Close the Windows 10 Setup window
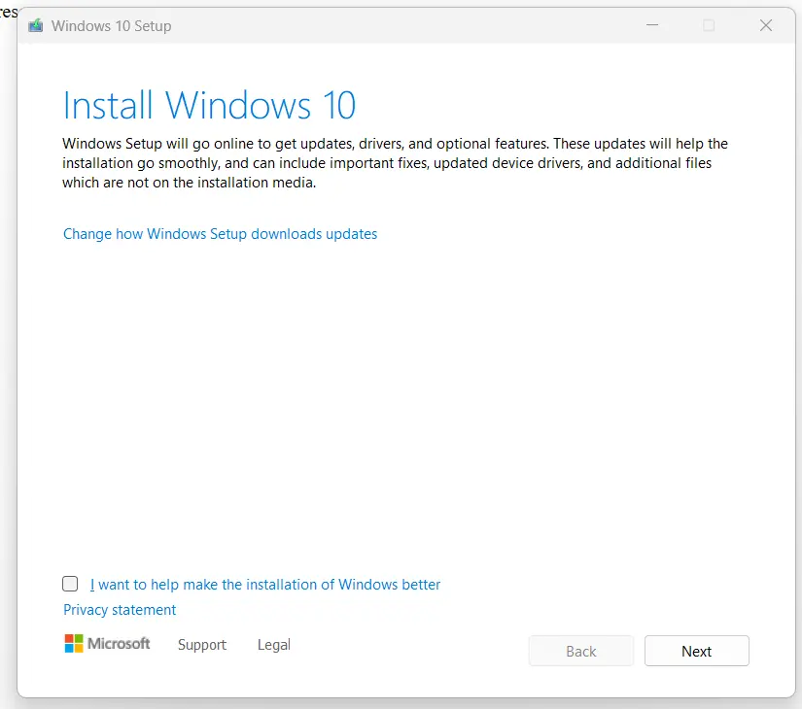 tap(766, 25)
